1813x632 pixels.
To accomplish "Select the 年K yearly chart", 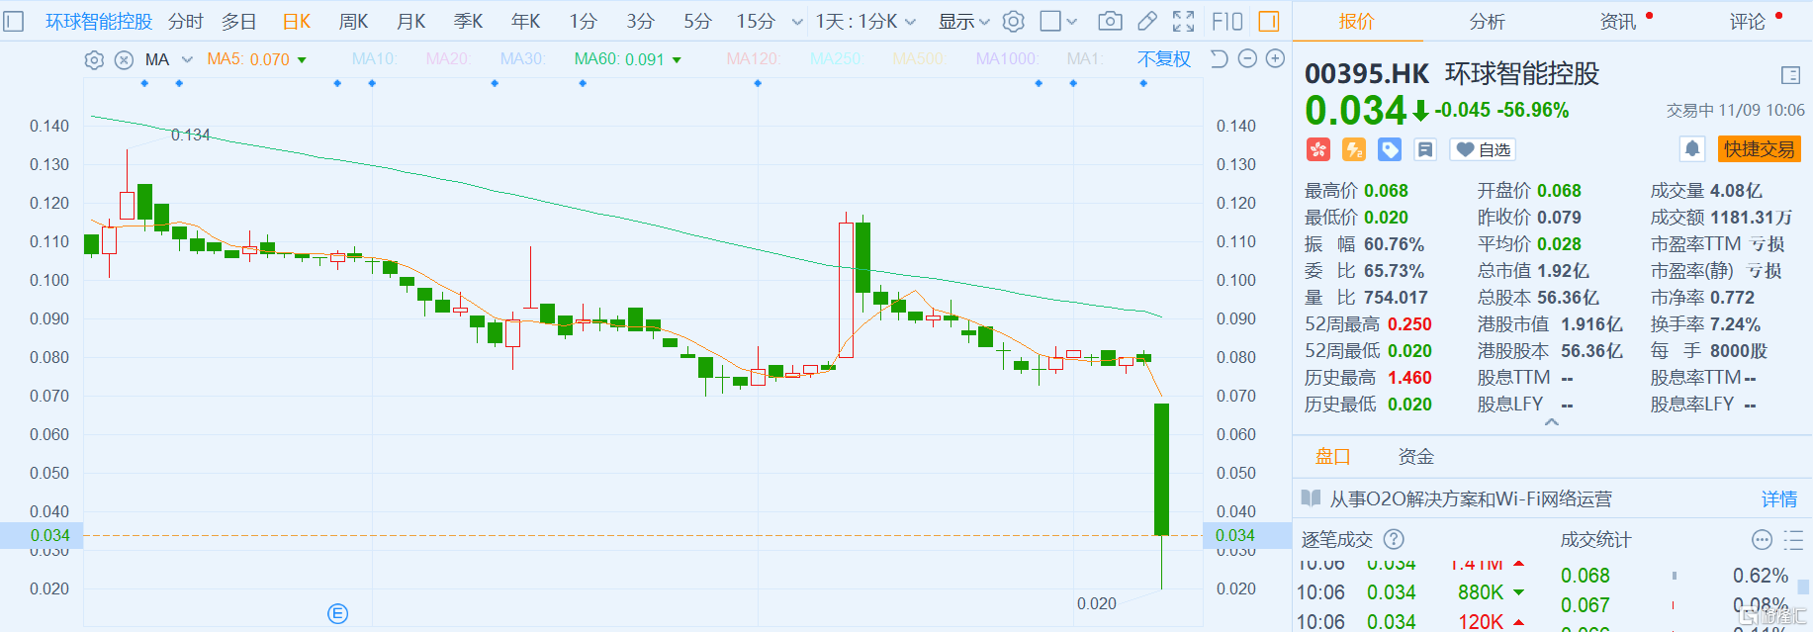I will pos(525,21).
